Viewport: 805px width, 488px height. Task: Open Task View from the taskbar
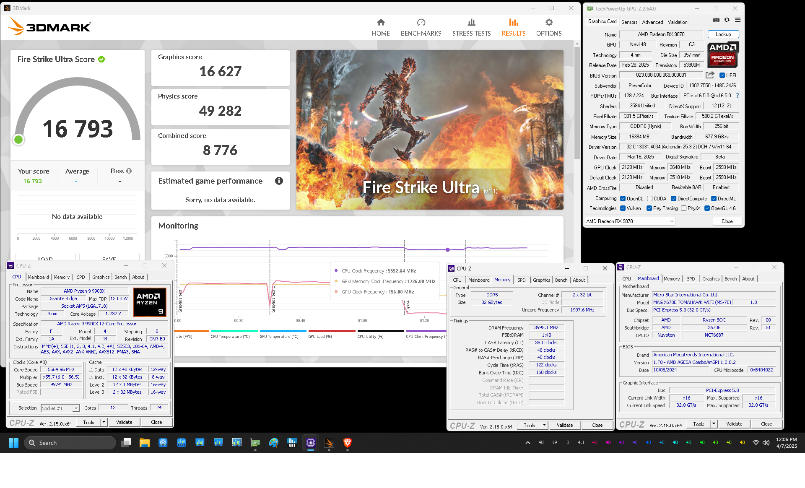(x=126, y=443)
